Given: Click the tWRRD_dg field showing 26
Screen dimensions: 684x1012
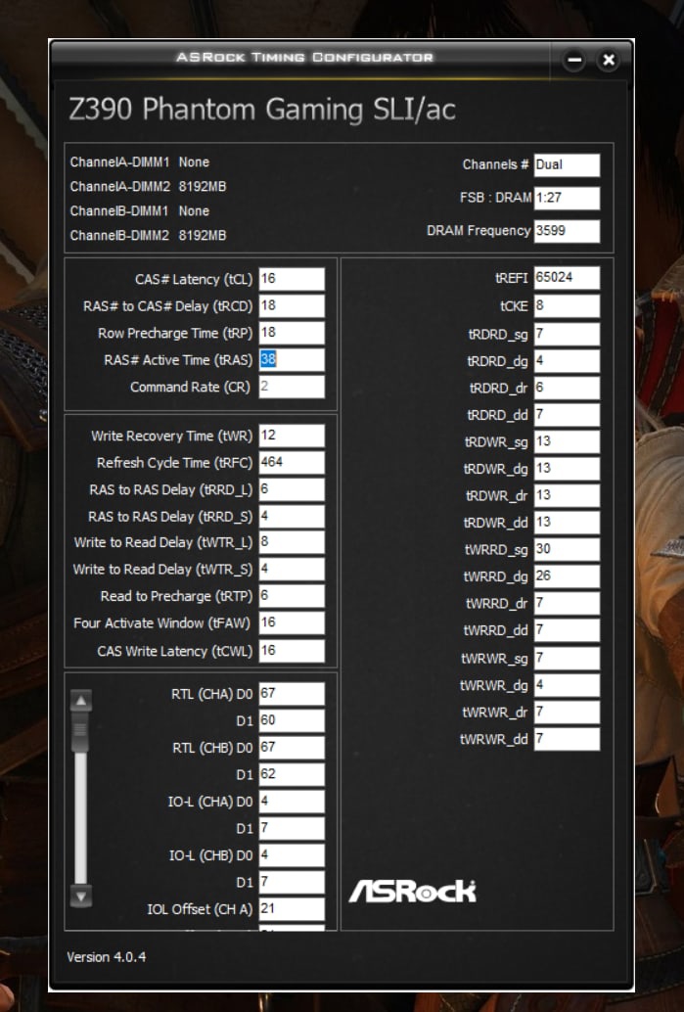Looking at the screenshot, I should pos(567,577).
